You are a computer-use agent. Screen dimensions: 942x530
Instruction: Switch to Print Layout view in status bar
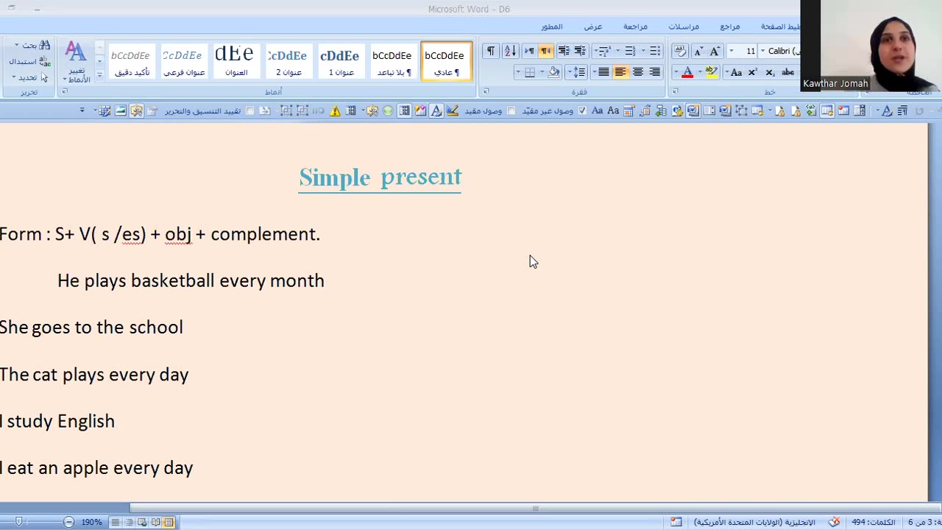click(x=169, y=522)
